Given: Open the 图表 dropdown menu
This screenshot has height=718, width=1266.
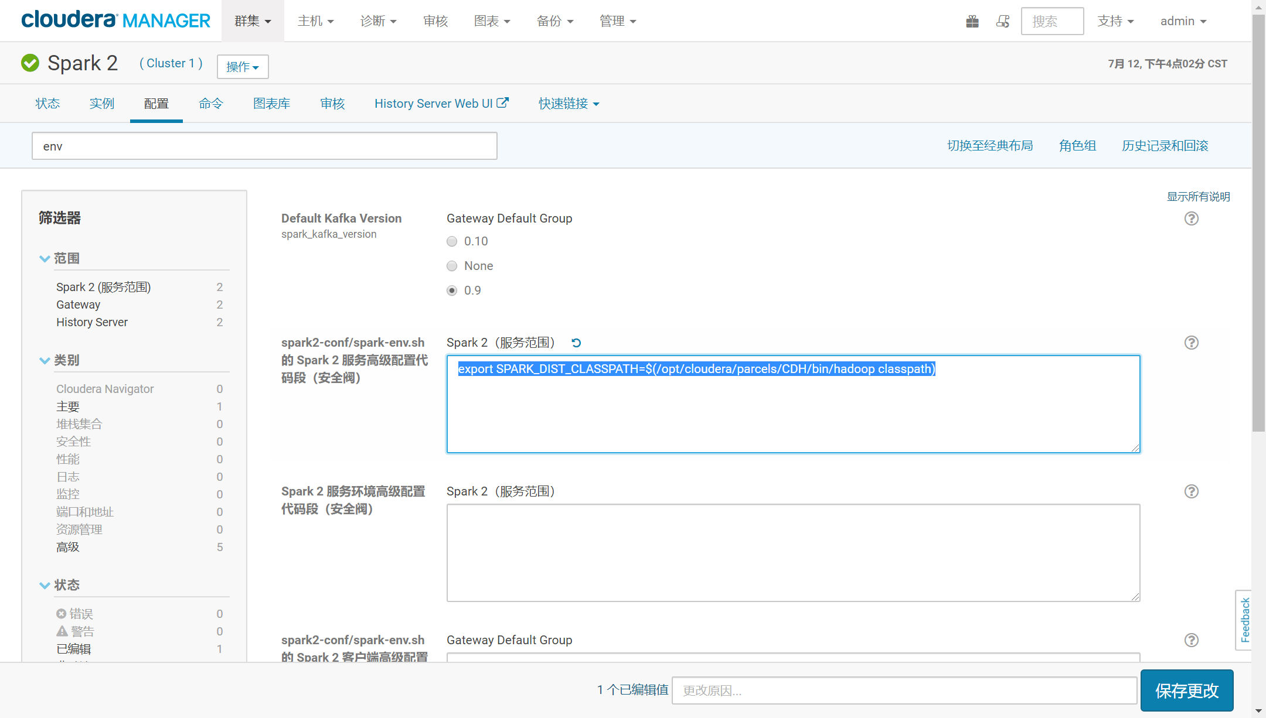Looking at the screenshot, I should (492, 21).
